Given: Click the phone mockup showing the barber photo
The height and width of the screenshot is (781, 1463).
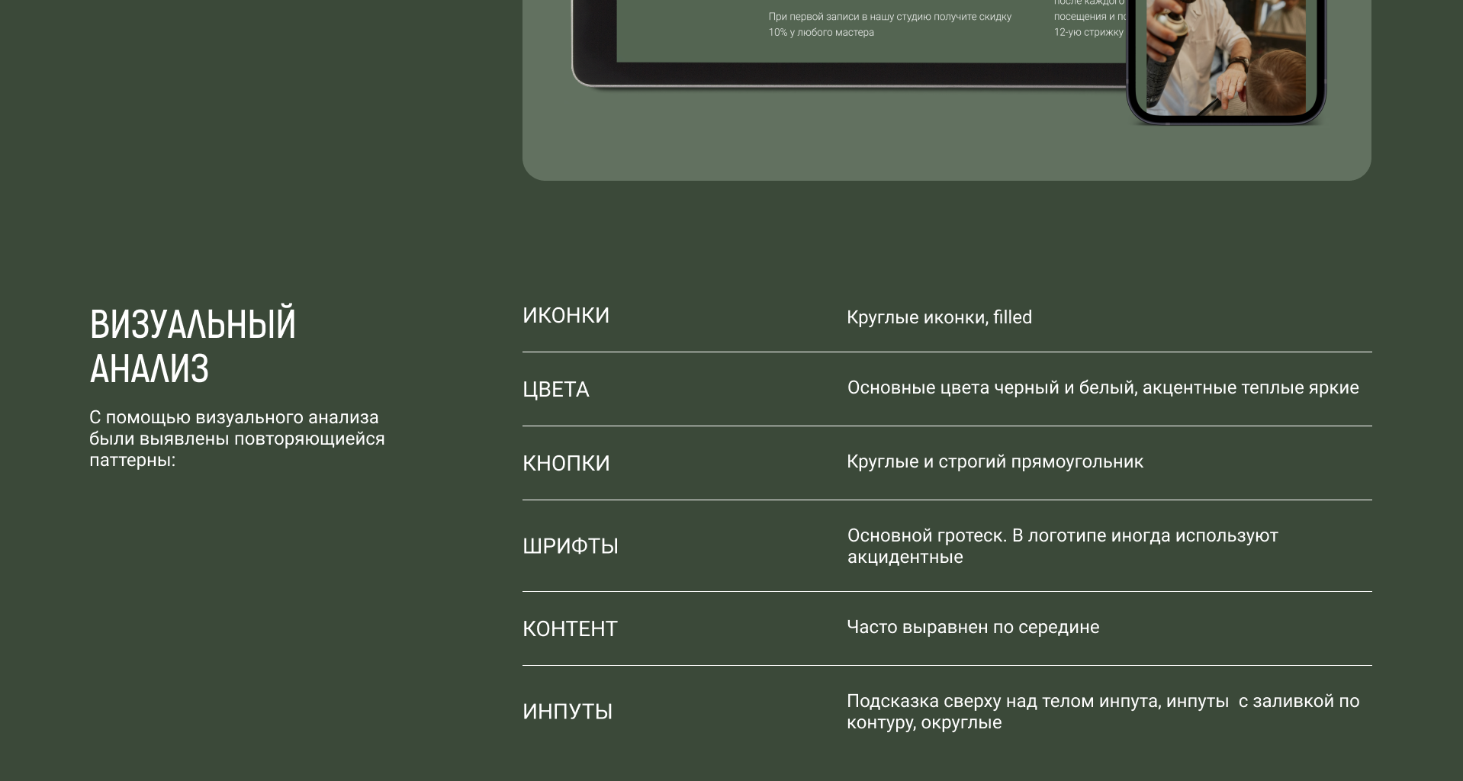Looking at the screenshot, I should tap(1227, 61).
